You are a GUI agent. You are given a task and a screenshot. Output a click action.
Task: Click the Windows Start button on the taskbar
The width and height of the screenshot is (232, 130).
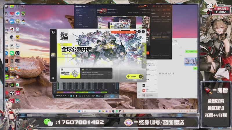coord(79,111)
